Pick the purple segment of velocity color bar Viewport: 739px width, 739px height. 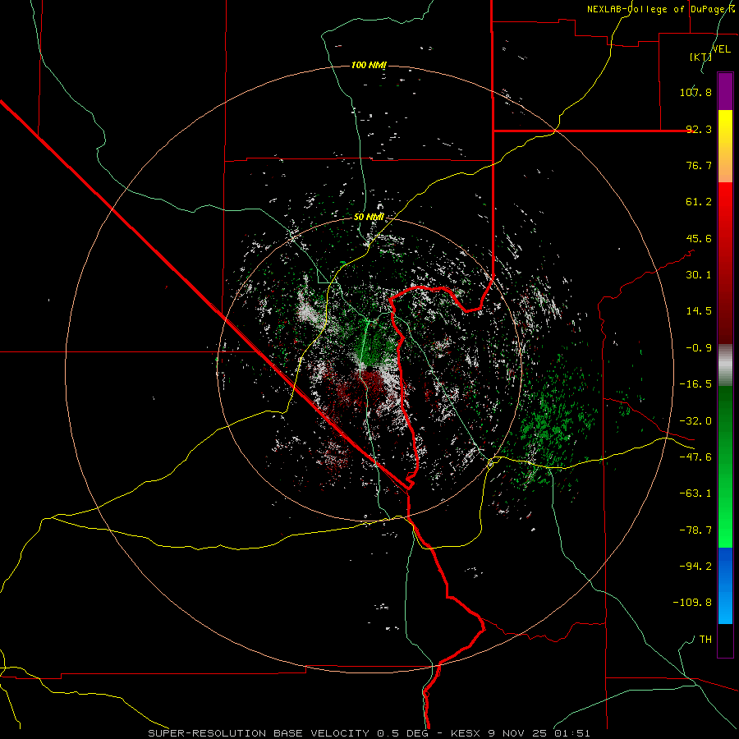[x=725, y=91]
